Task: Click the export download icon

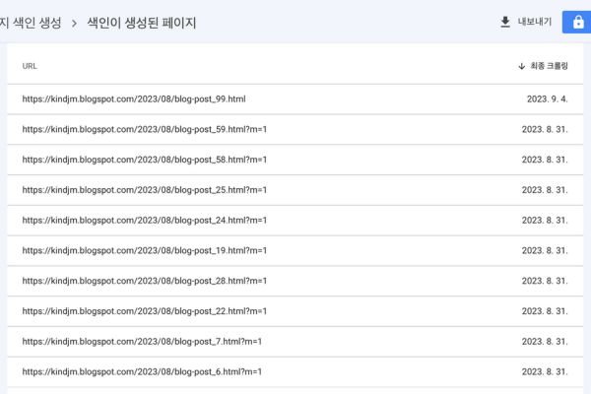Action: pyautogui.click(x=505, y=22)
